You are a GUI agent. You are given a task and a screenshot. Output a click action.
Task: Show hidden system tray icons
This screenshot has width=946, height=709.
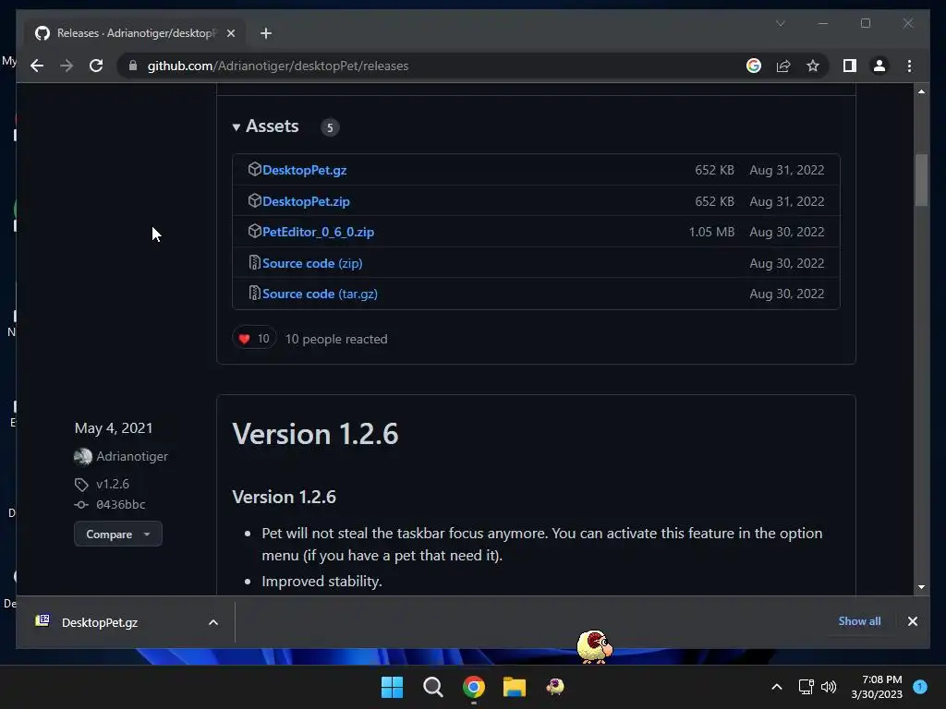776,687
